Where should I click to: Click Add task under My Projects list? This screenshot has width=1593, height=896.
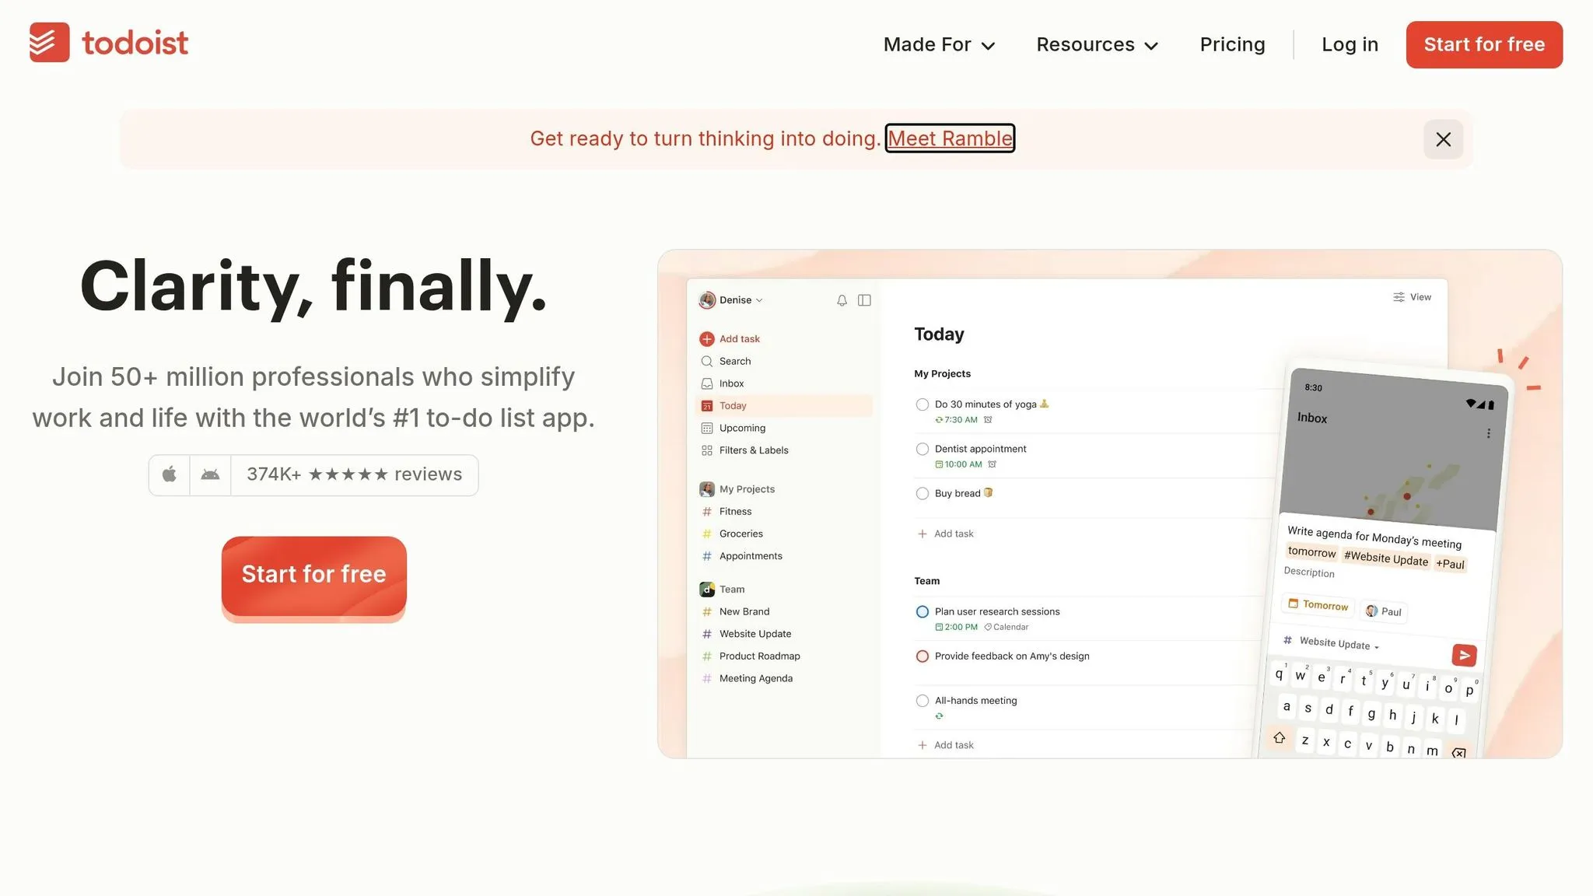click(945, 534)
